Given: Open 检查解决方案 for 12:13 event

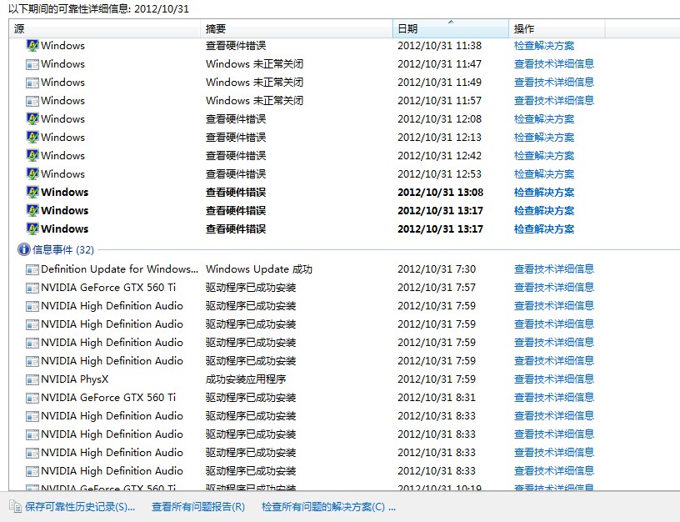Looking at the screenshot, I should pos(544,137).
